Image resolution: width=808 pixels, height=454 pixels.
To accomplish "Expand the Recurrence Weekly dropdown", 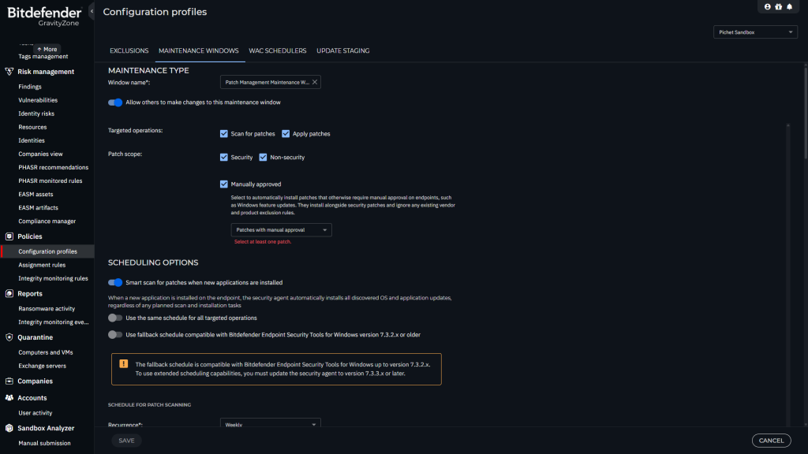I will coord(271,424).
